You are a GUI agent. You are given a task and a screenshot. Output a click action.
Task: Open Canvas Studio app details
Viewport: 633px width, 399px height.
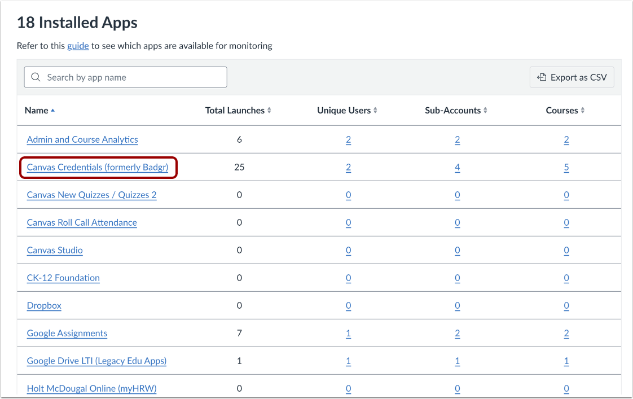(x=54, y=250)
